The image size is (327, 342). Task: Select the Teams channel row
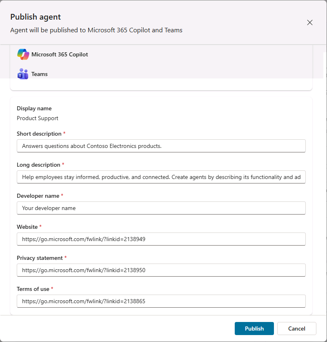pos(122,74)
